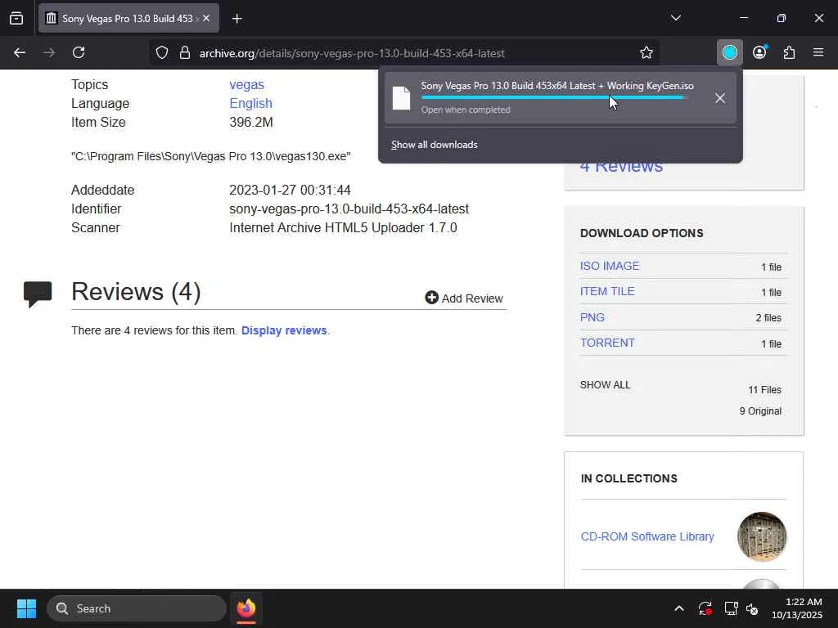Select the Addeddate value 2023-01-27 00:31:44
Image resolution: width=838 pixels, height=628 pixels.
pyautogui.click(x=290, y=190)
